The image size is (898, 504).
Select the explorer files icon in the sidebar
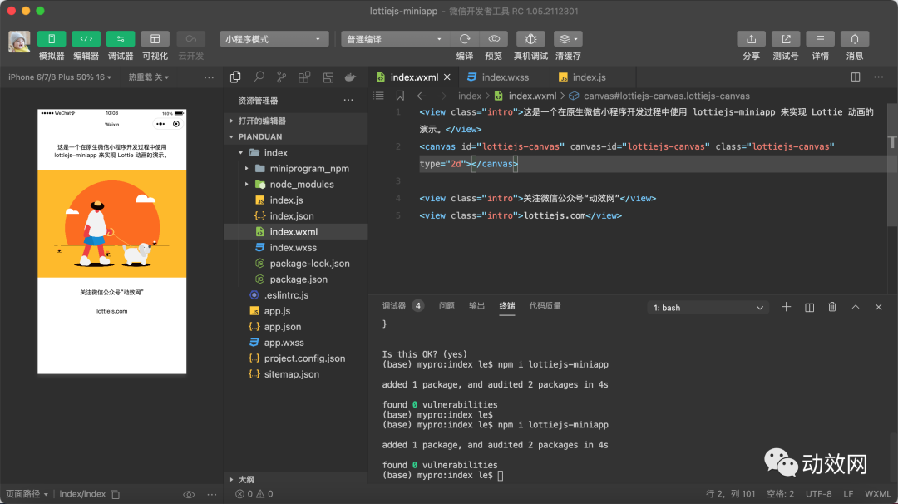pos(235,77)
